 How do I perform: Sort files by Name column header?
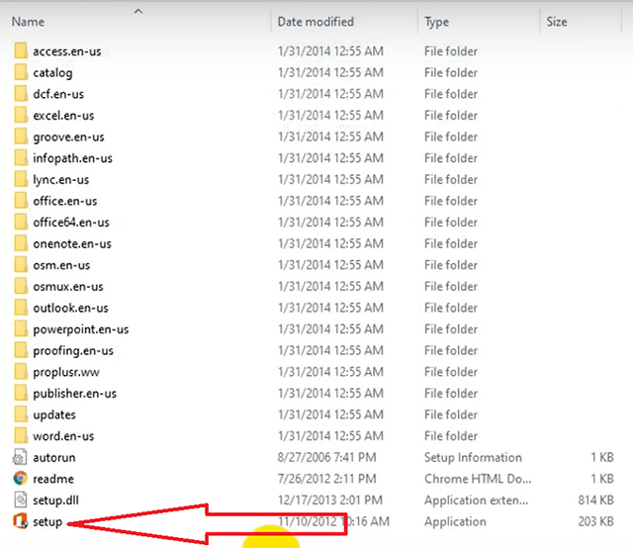click(29, 21)
